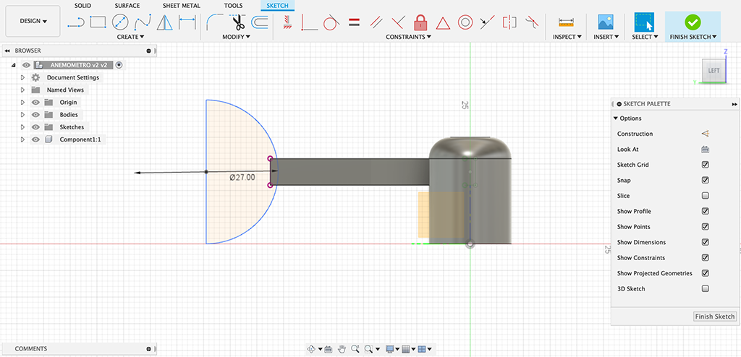The image size is (741, 357).
Task: Open the SHEET METAL tab
Action: tap(181, 6)
